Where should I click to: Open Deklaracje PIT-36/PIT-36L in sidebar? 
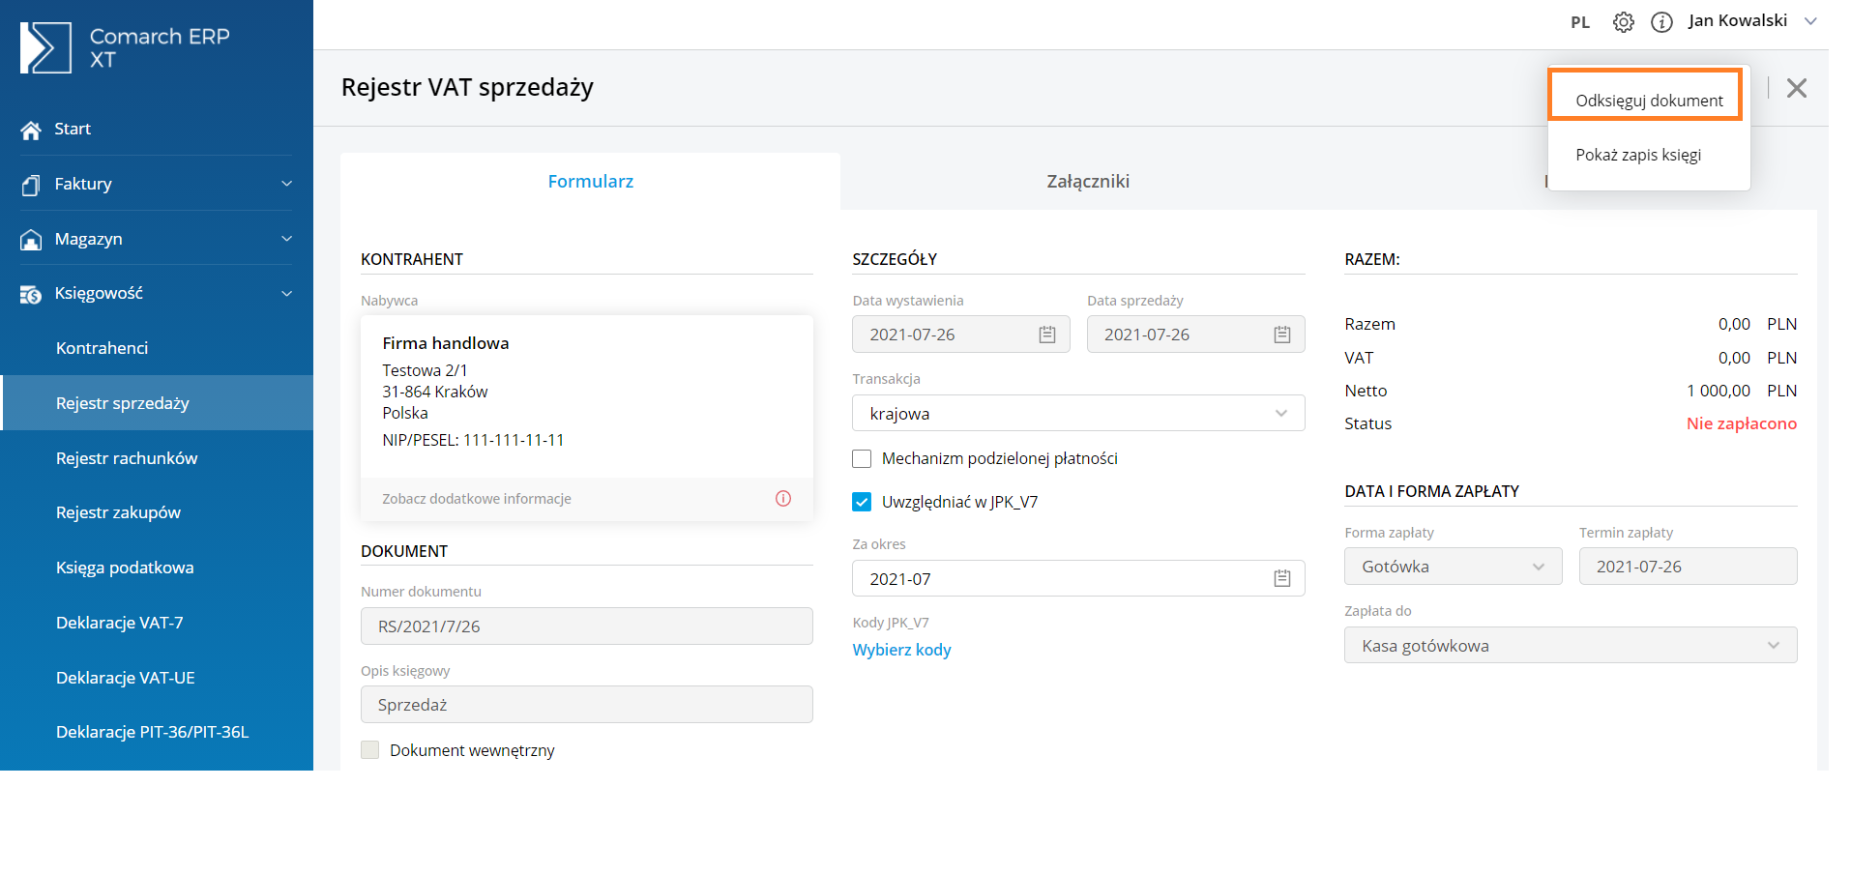pyautogui.click(x=157, y=732)
